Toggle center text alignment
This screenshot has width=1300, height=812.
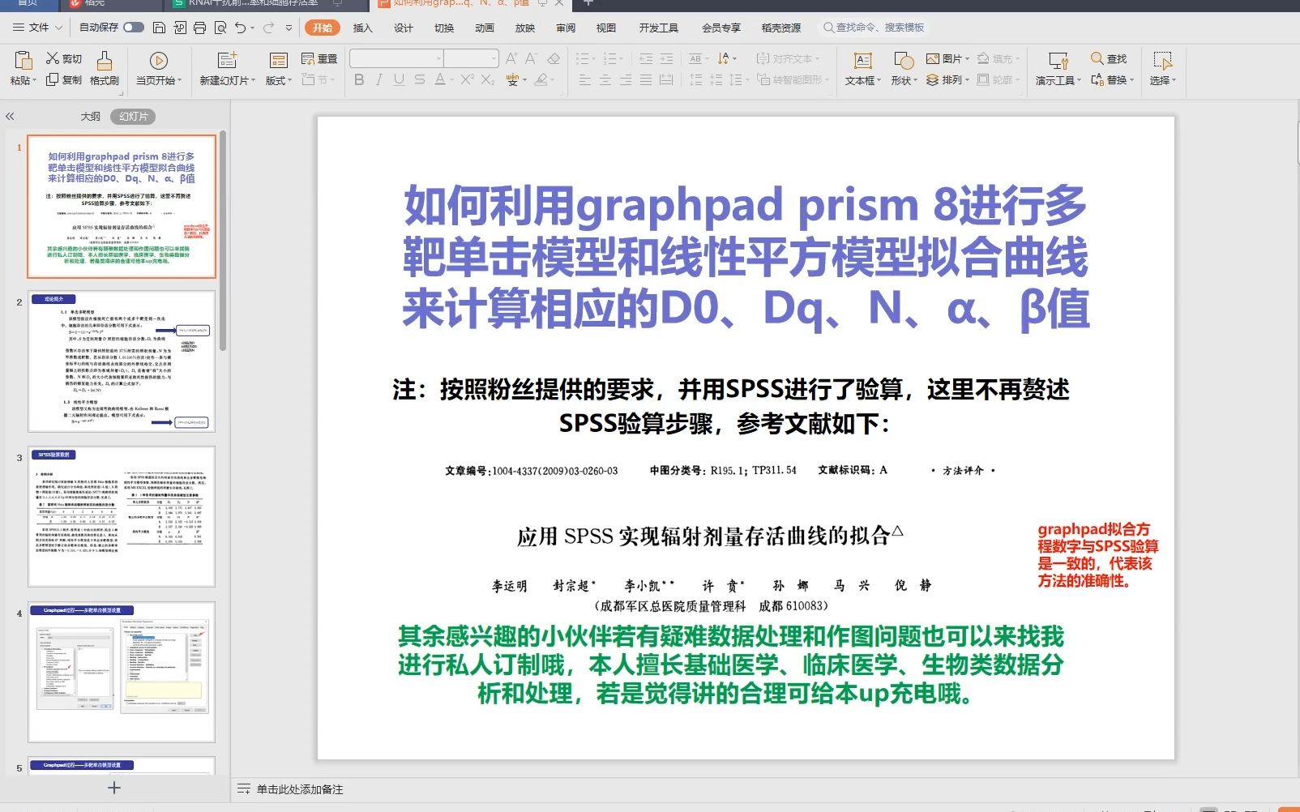[605, 79]
